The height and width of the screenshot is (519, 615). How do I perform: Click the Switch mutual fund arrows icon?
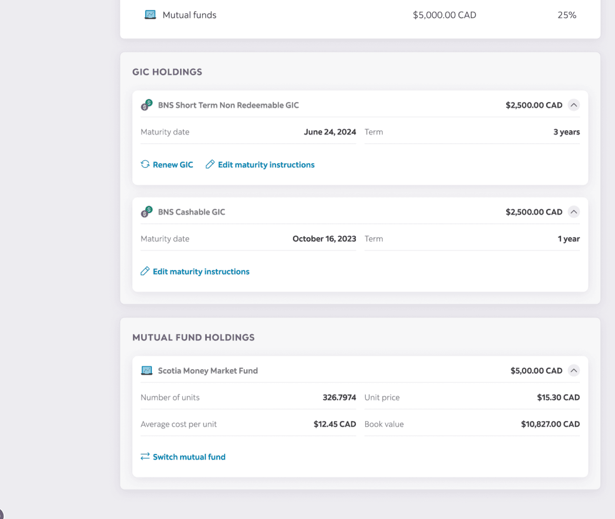point(145,456)
